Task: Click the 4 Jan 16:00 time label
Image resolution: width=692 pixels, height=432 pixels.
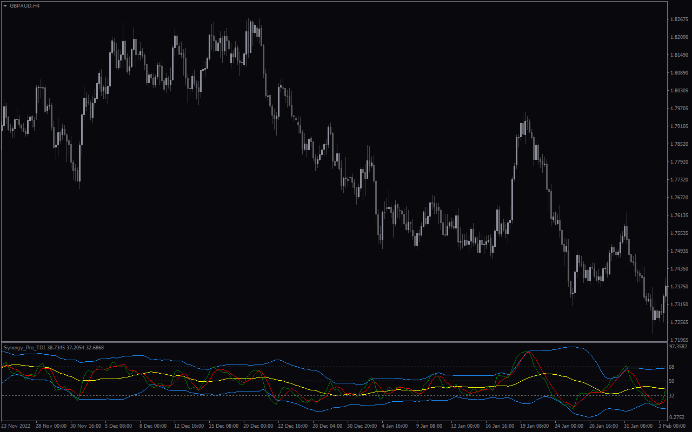Action: pyautogui.click(x=395, y=426)
